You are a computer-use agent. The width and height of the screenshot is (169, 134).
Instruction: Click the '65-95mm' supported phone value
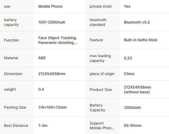pyautogui.click(x=133, y=126)
